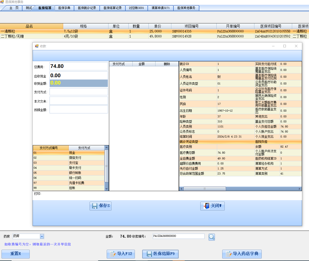Viewport: 309px width, 261px height.
Task: Select the 二丁颗粒/无糖 row name
Action: coord(12,36)
